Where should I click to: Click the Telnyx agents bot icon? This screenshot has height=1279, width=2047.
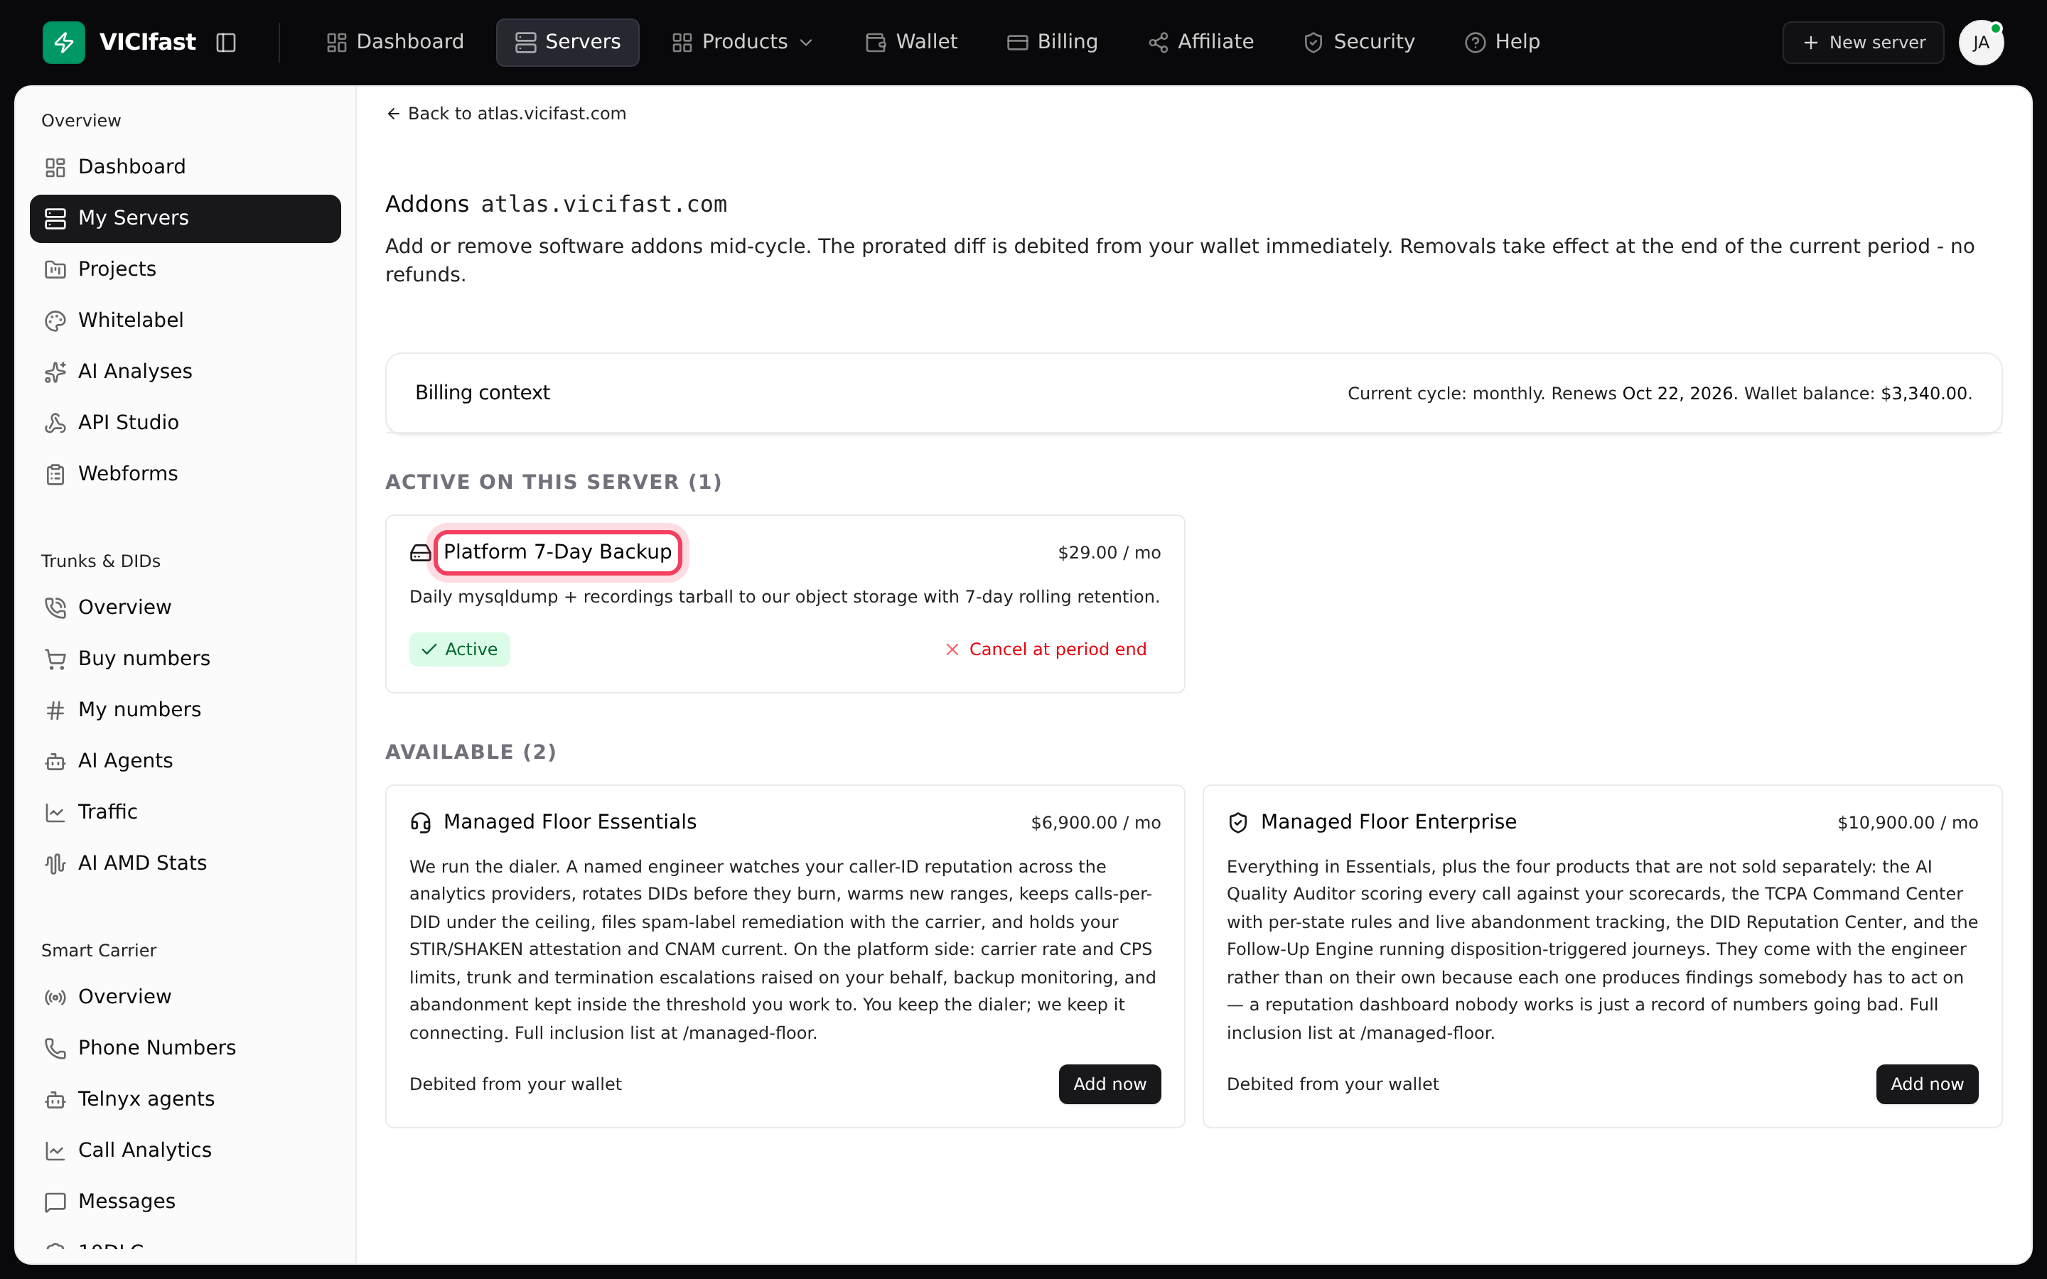coord(55,1100)
